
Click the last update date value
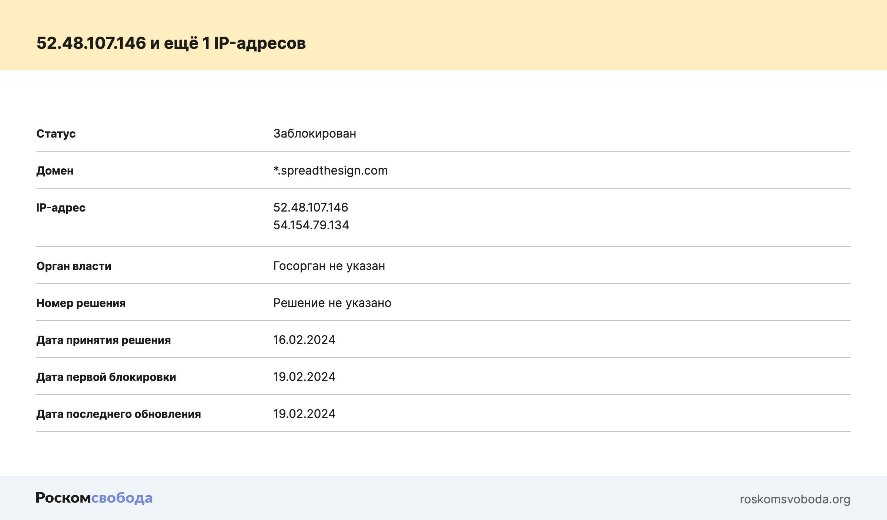[x=304, y=414]
